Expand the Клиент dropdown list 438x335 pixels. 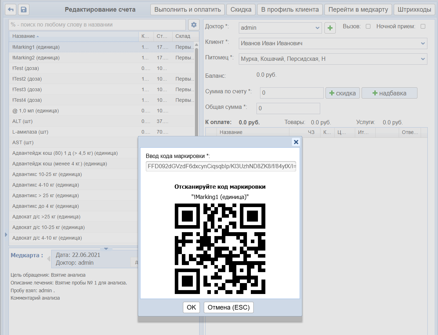tap(423, 43)
